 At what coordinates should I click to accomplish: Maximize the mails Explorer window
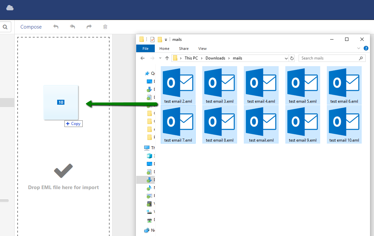click(x=347, y=39)
